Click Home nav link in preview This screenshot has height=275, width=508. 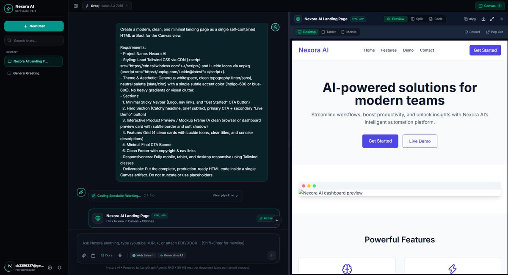pos(370,50)
